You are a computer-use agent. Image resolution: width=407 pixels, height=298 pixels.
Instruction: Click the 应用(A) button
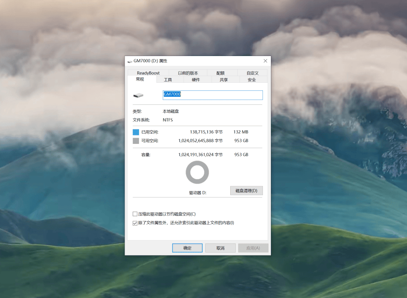click(x=253, y=248)
